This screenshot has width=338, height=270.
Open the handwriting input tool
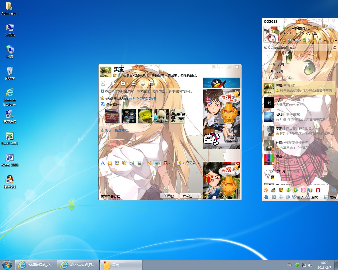132,163
